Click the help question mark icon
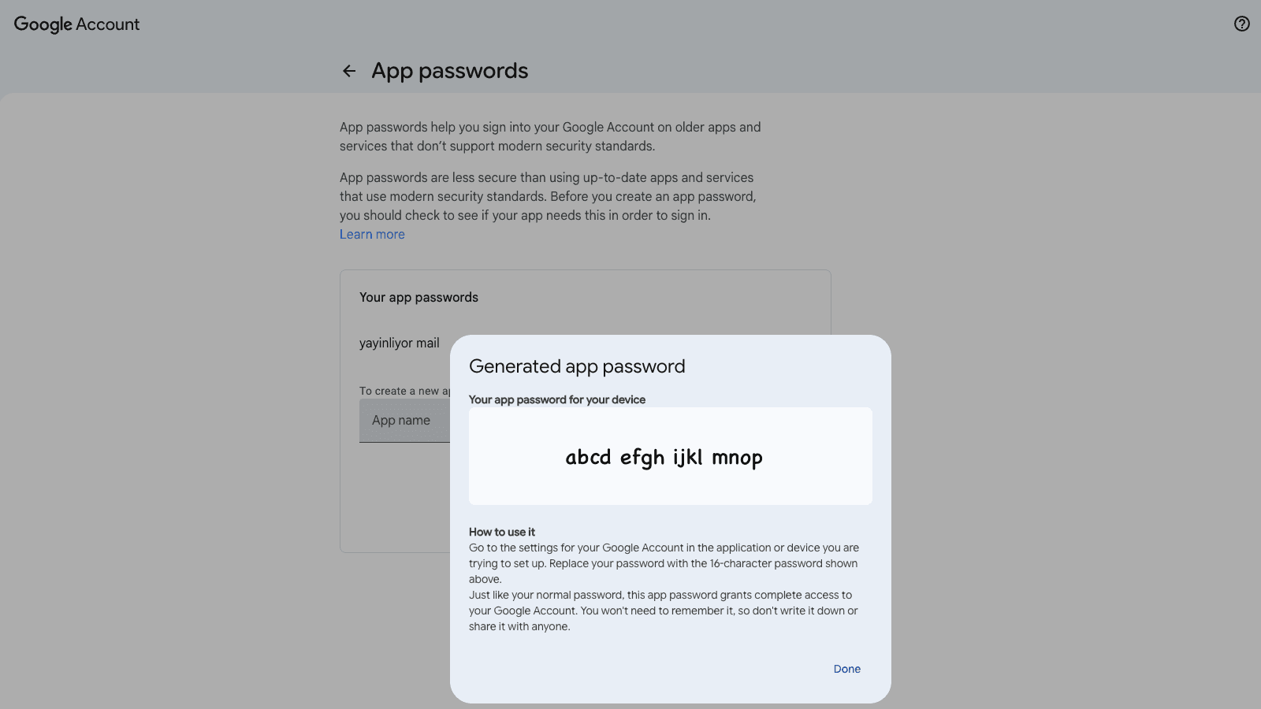 pos(1241,24)
